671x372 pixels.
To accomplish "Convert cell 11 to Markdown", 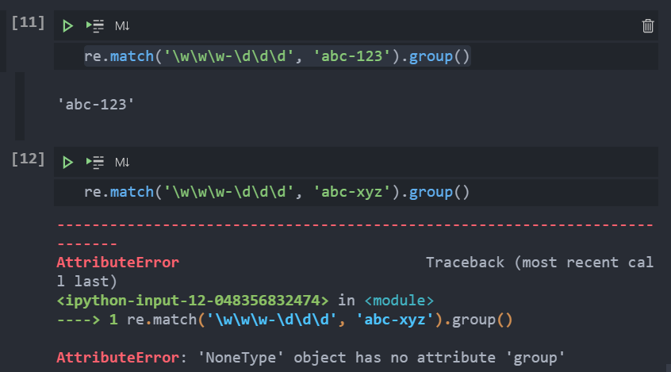I will 122,26.
